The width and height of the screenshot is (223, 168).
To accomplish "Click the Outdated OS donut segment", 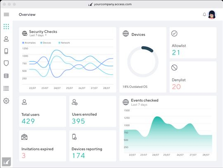I will [147, 49].
